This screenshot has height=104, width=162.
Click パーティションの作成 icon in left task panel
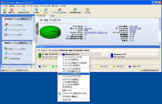pos(6,25)
